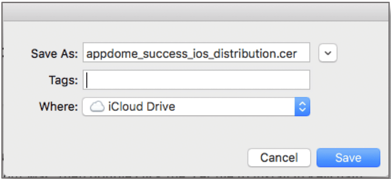Click inside the Save As filename field
The width and height of the screenshot is (391, 179).
(x=196, y=53)
